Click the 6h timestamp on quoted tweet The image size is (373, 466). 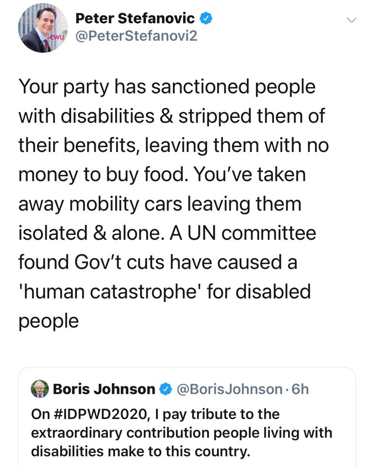(x=300, y=389)
